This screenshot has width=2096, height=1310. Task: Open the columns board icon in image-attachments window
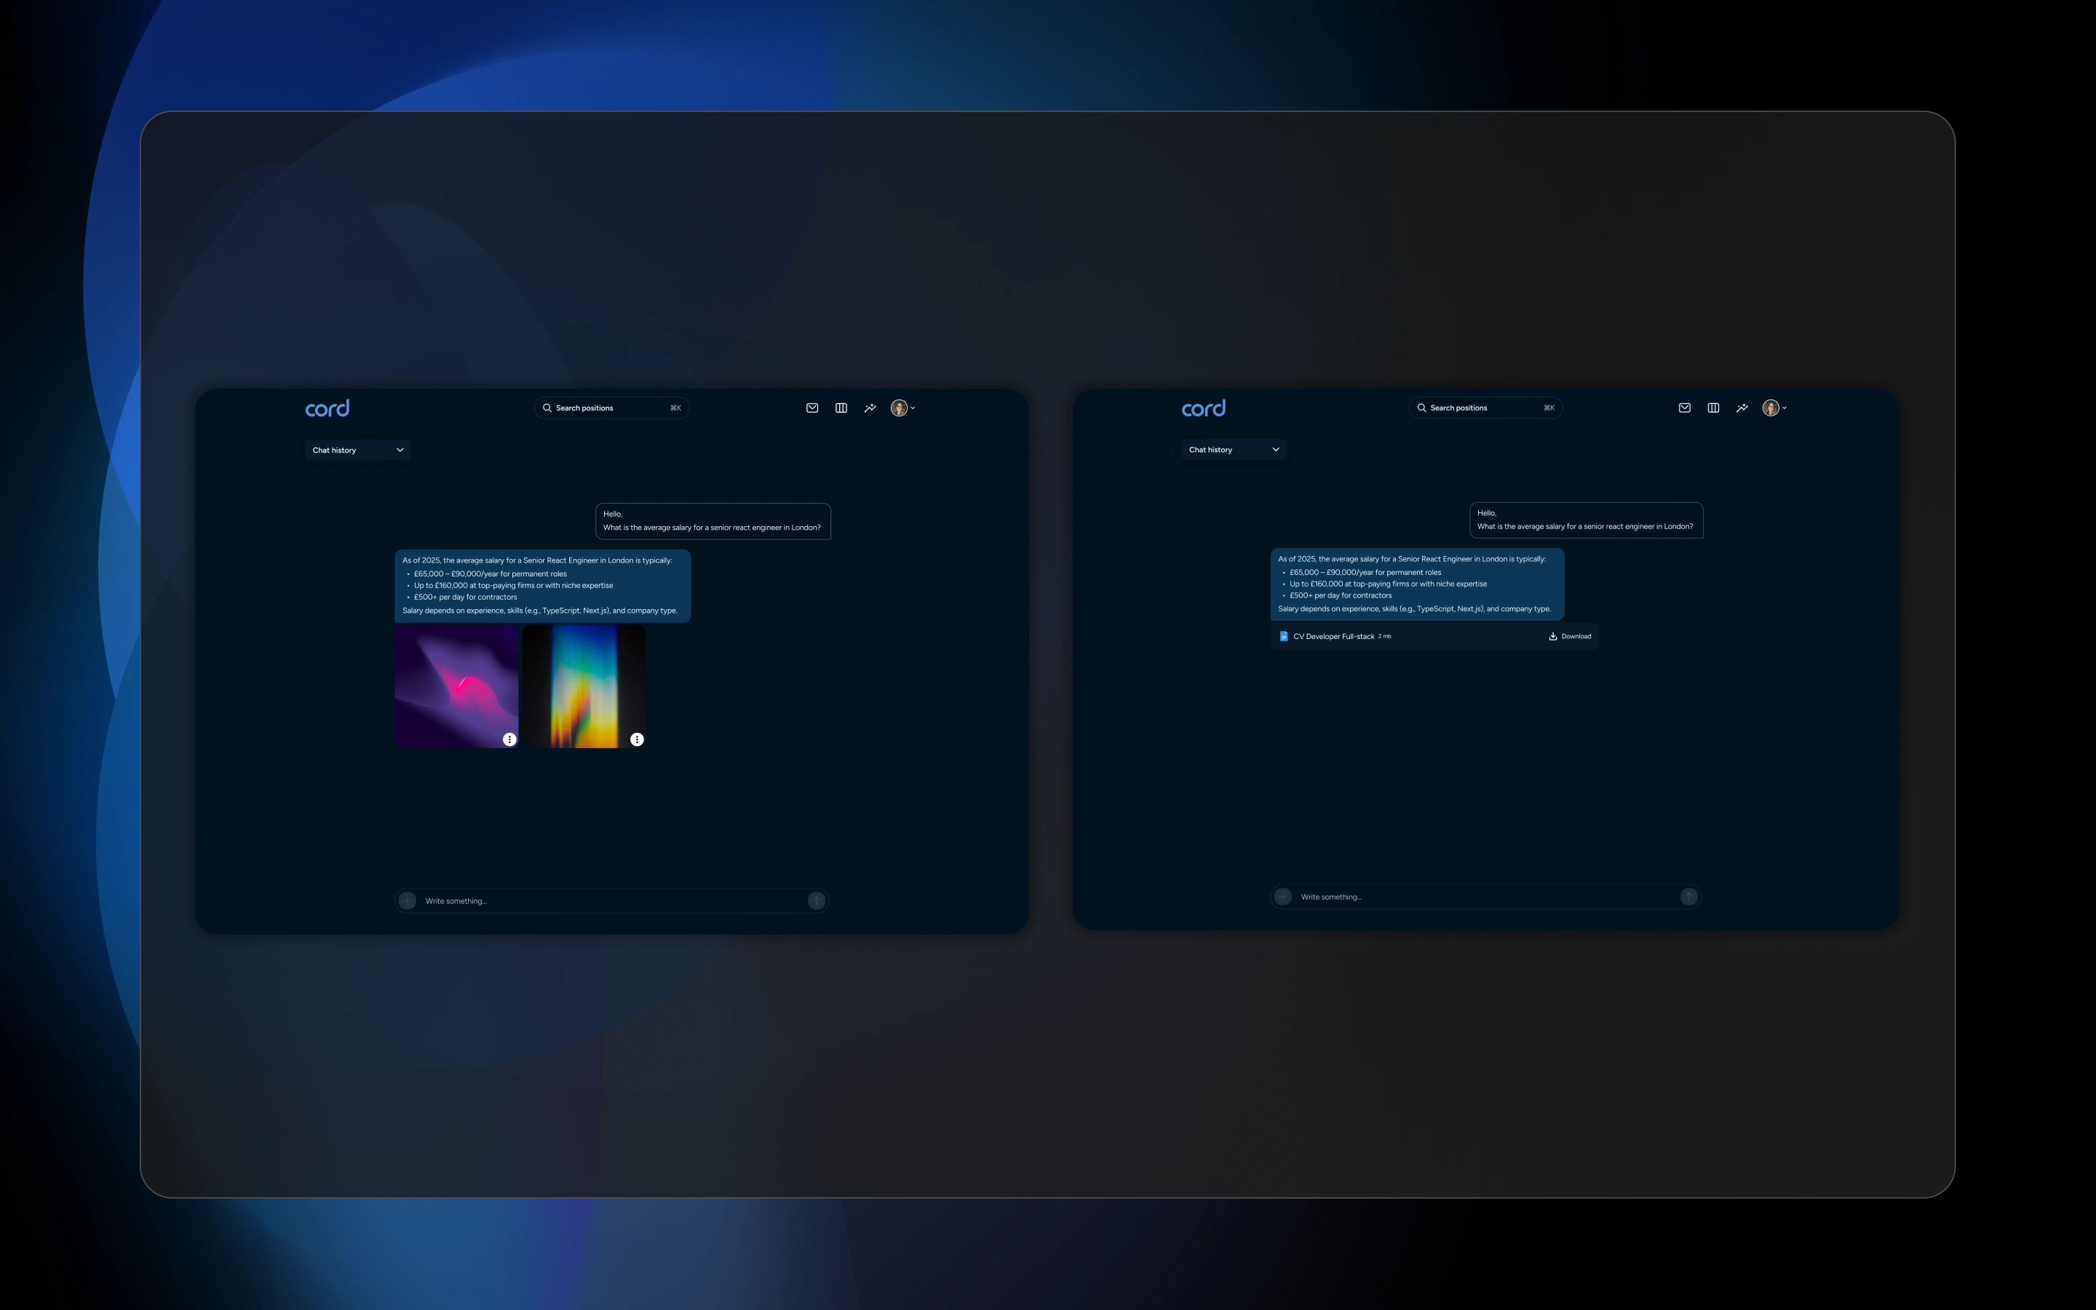click(x=841, y=408)
